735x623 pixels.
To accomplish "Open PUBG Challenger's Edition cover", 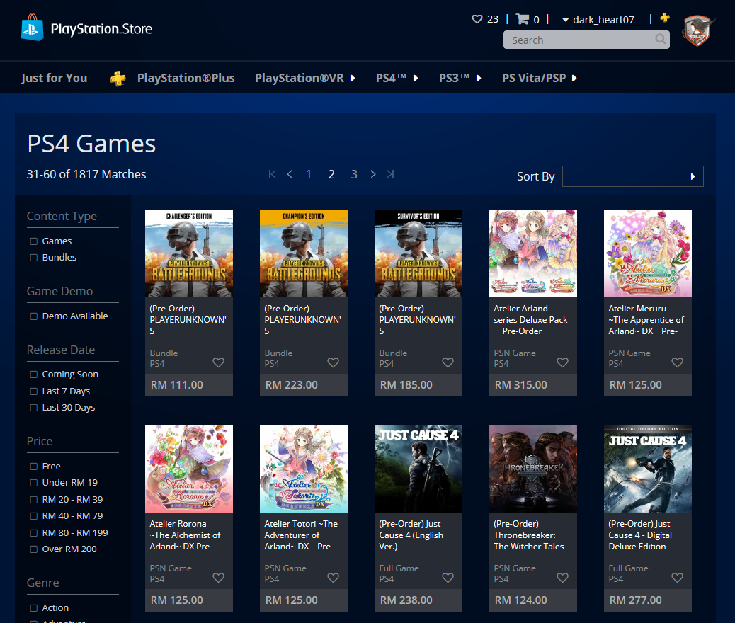I will coord(189,253).
